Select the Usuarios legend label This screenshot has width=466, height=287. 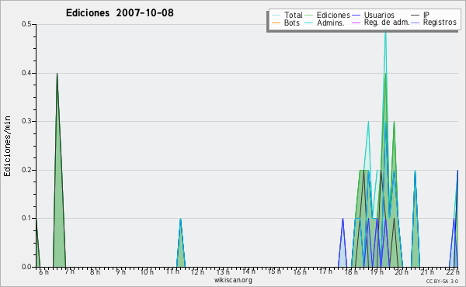pos(379,15)
